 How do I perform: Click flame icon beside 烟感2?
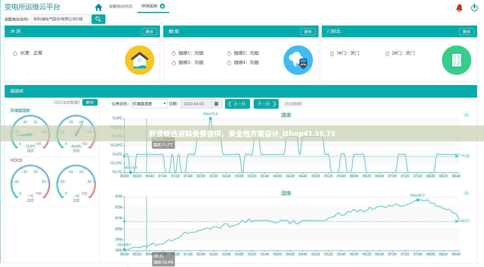(229, 53)
